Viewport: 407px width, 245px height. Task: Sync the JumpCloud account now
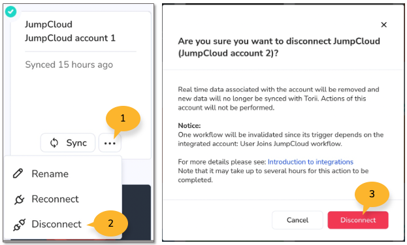[x=68, y=143]
